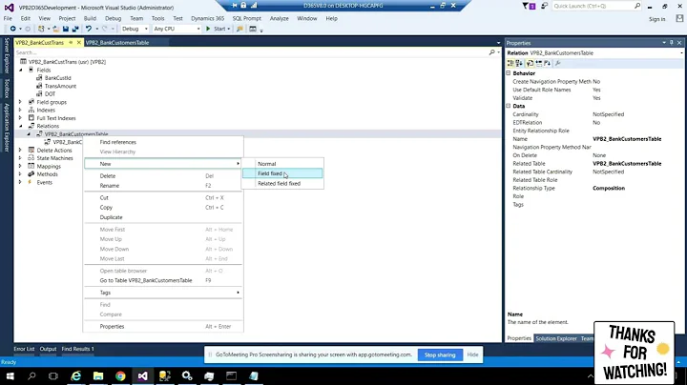Click Stop sharing in GoToMeeting bar

pyautogui.click(x=440, y=355)
